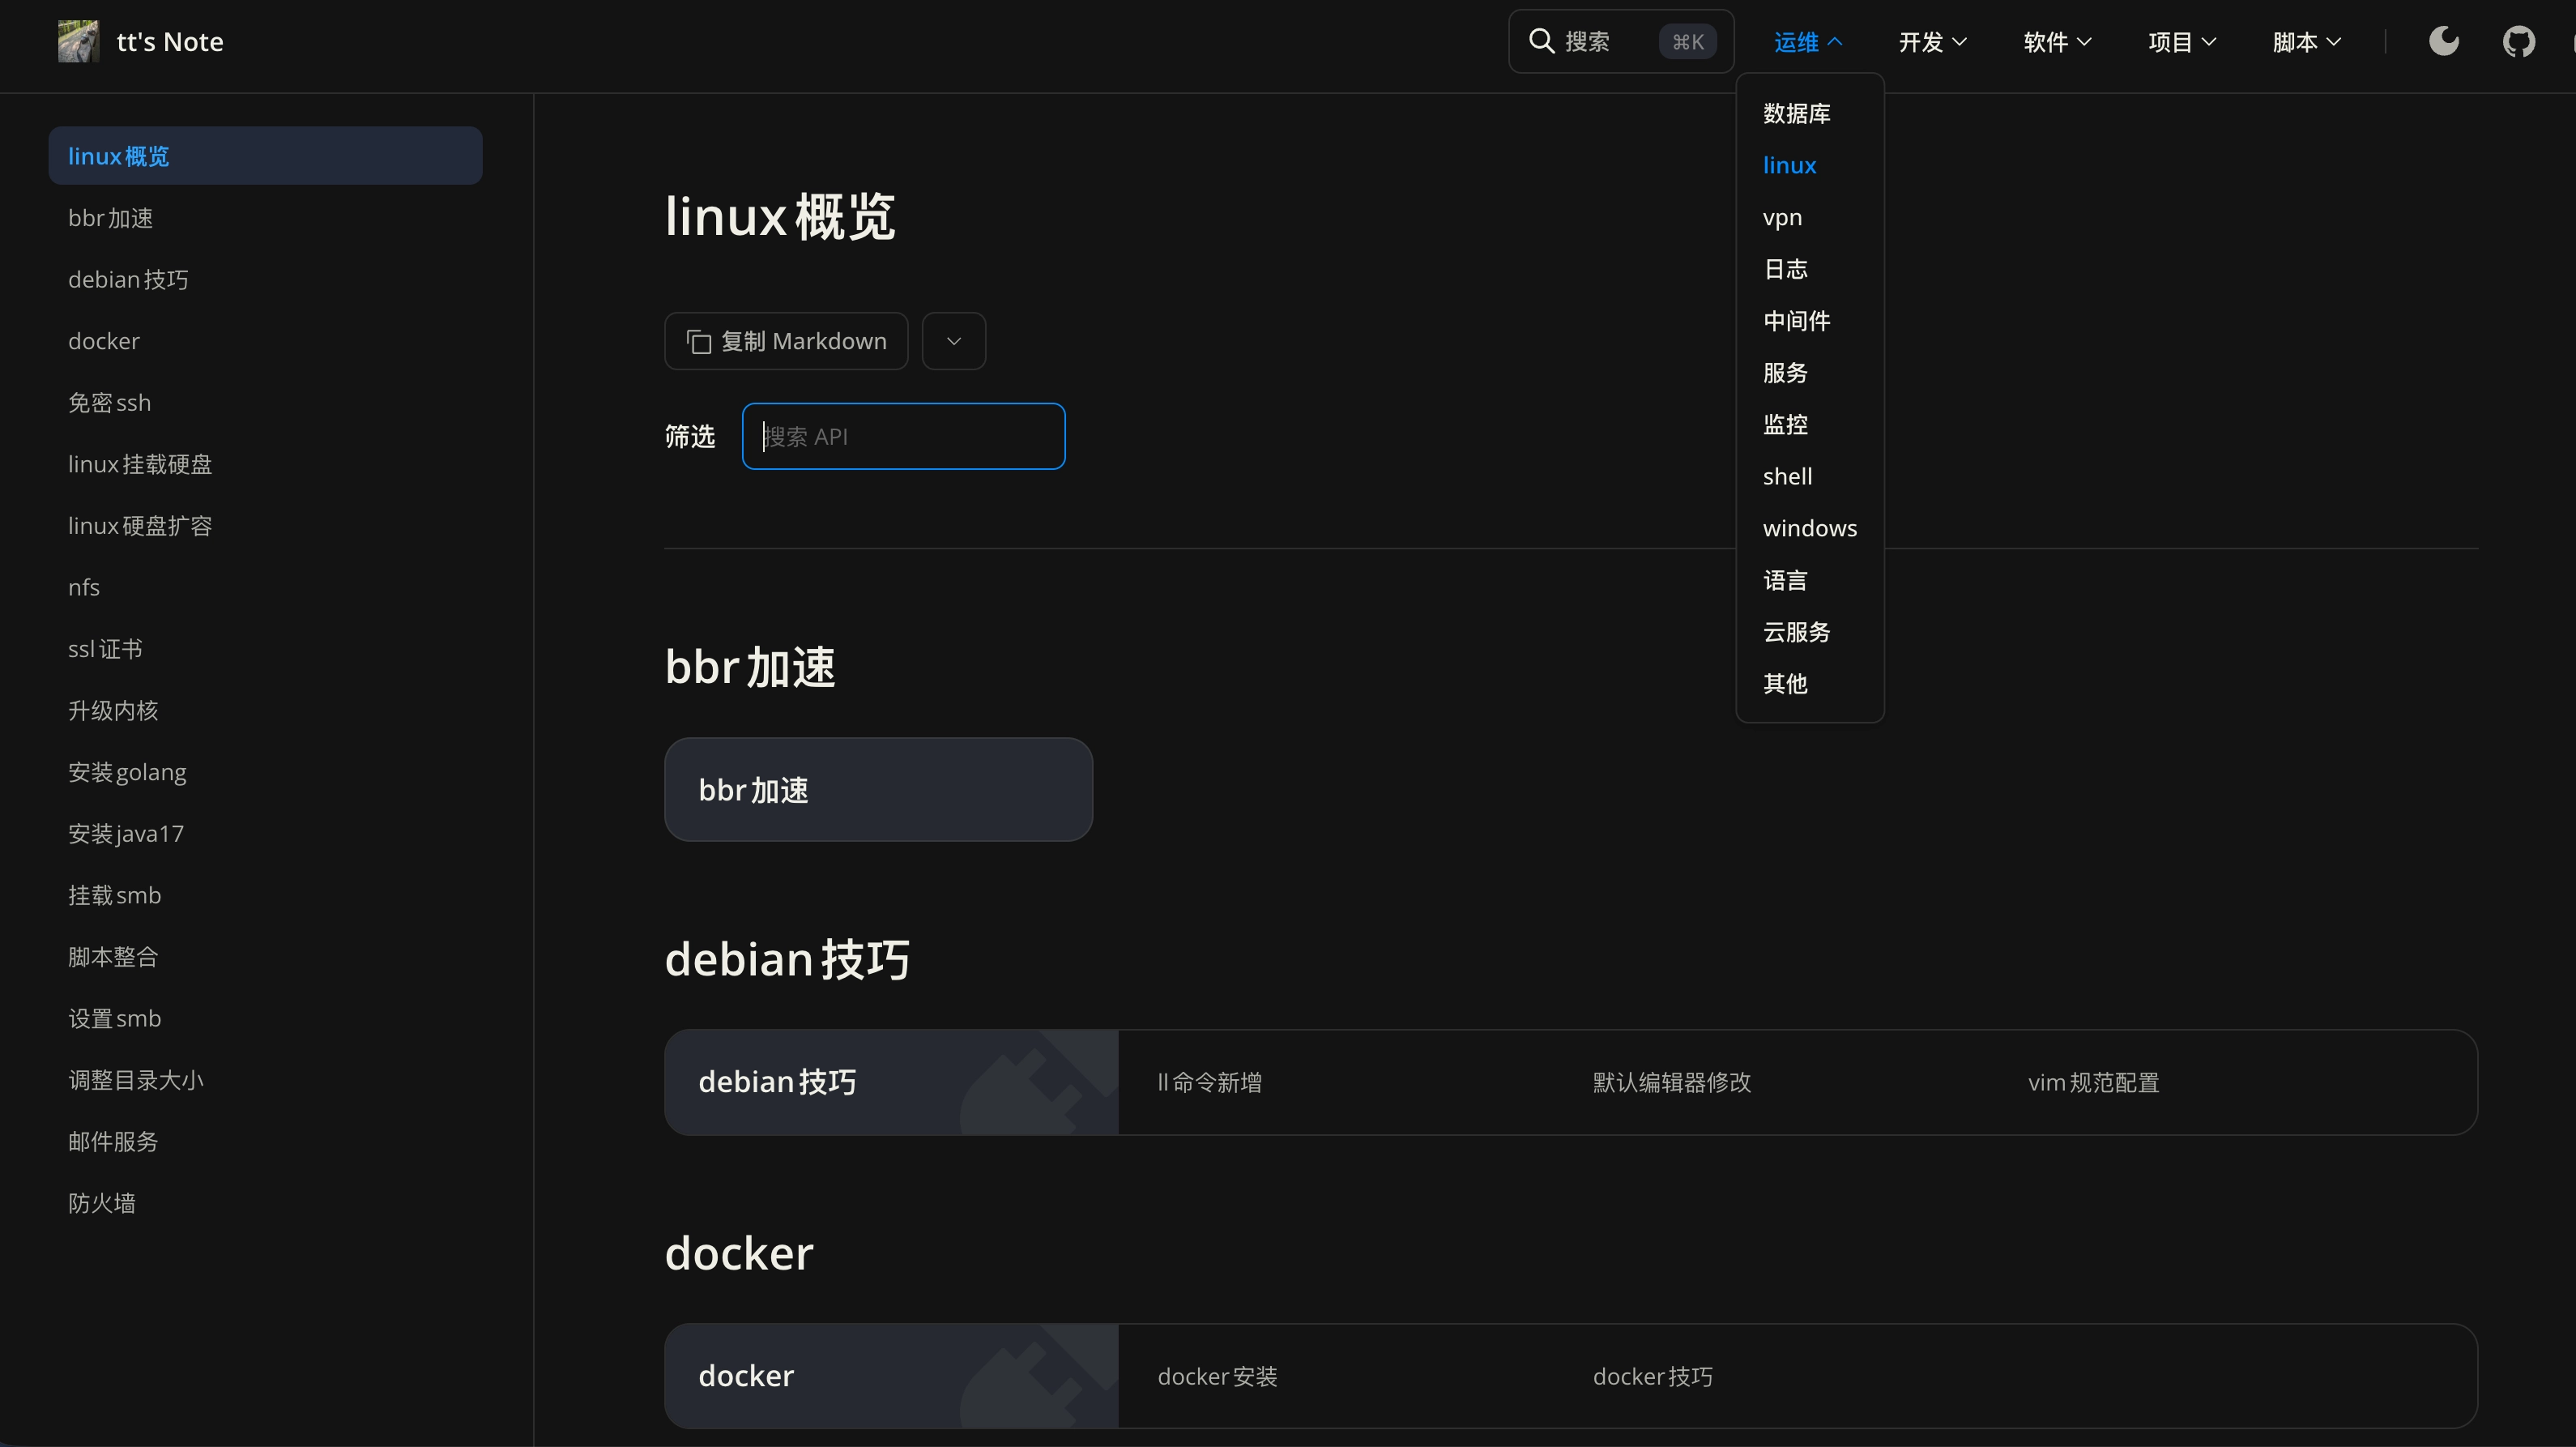Click the copy icon in 复制 Markdown
2576x1447 pixels.
point(699,342)
